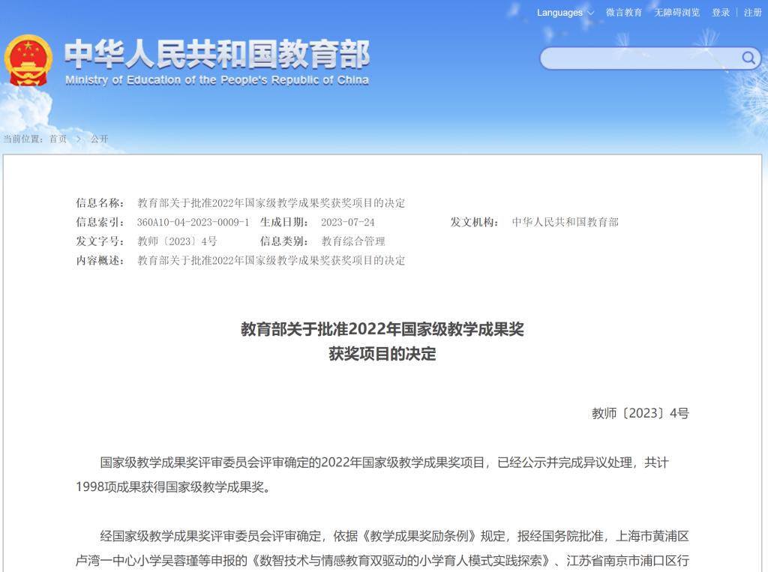Open 公开 in the breadcrumb
The image size is (768, 572).
pos(100,139)
